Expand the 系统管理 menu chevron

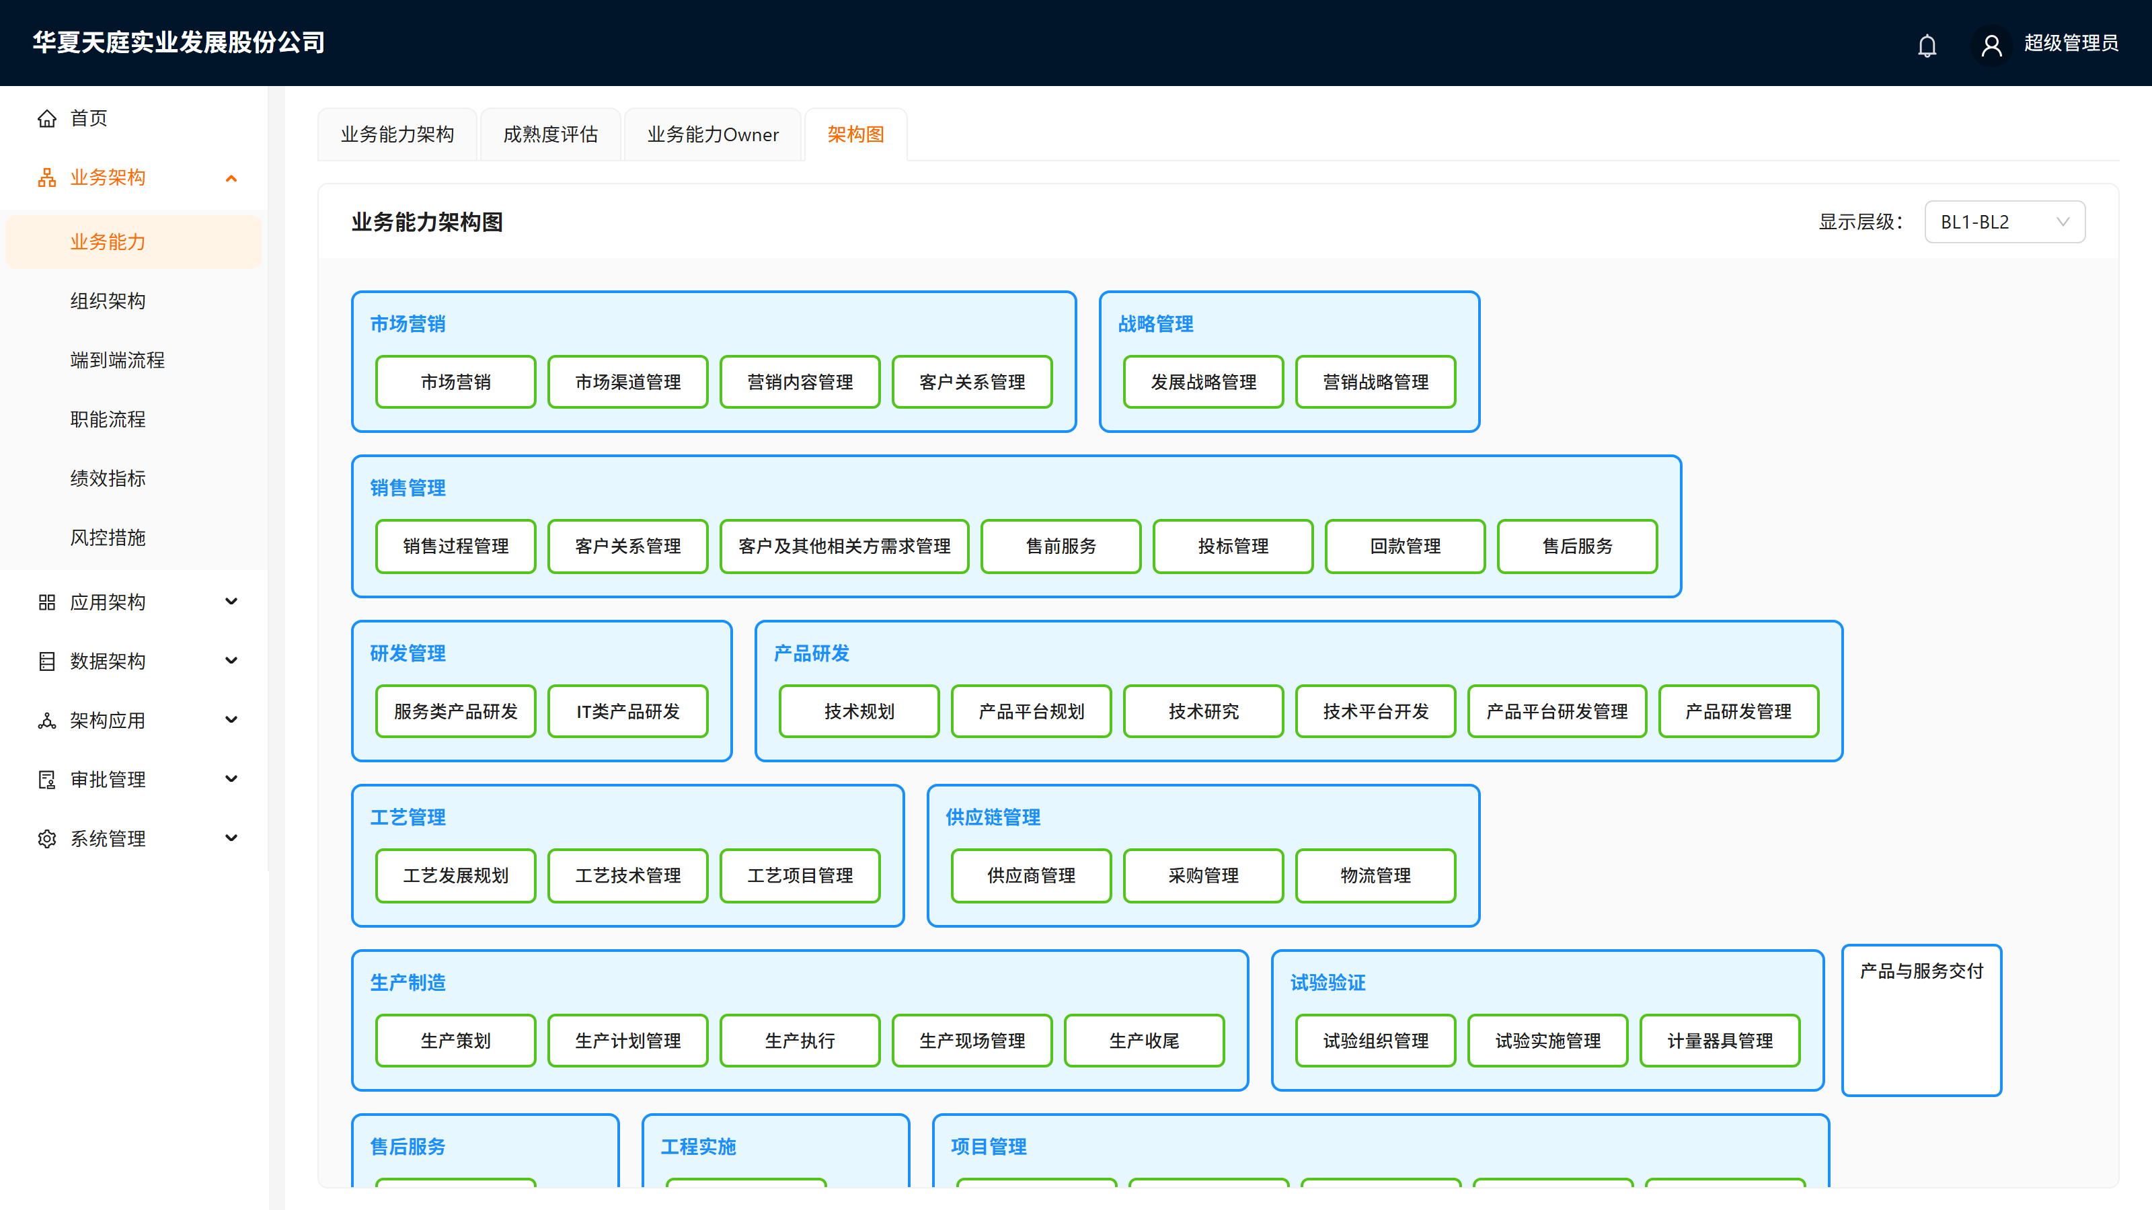click(x=231, y=838)
